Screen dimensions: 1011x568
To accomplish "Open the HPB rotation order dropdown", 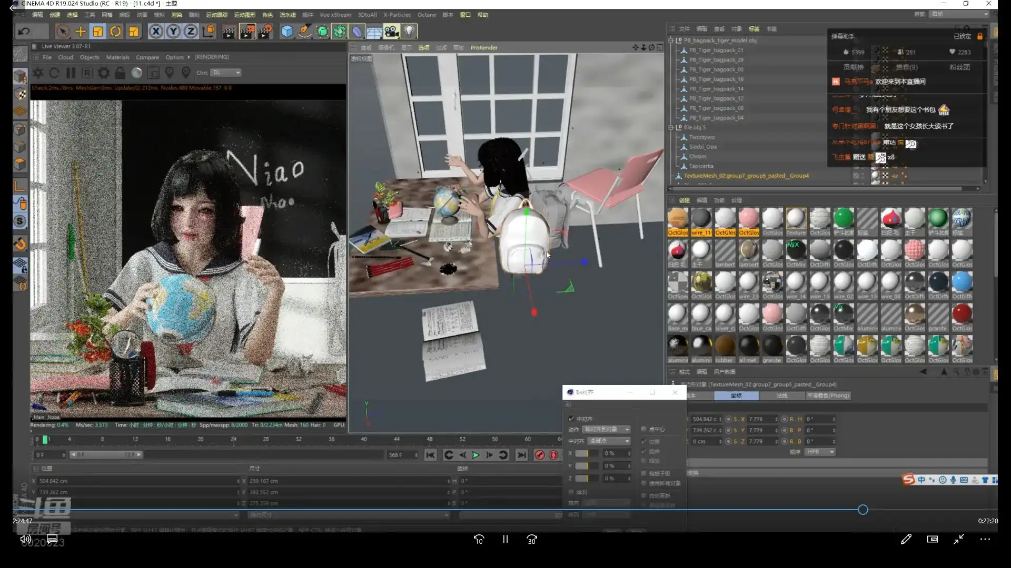I will [x=820, y=452].
